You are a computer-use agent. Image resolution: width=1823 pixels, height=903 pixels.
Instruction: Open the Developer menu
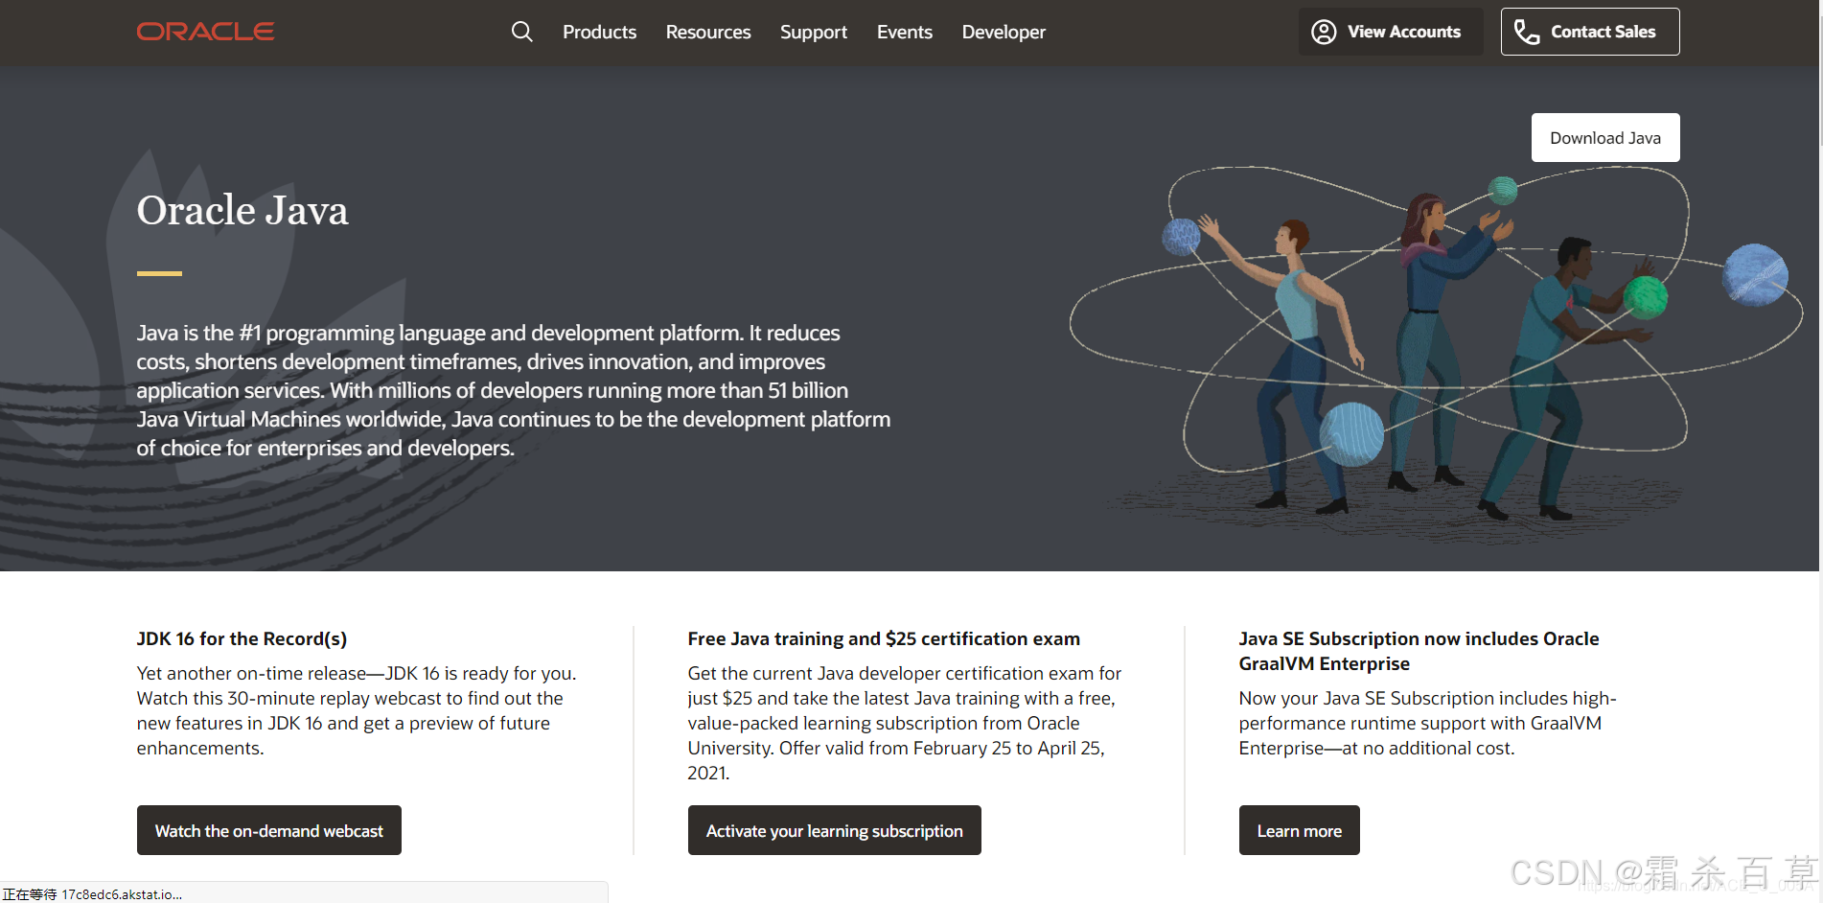(1004, 32)
